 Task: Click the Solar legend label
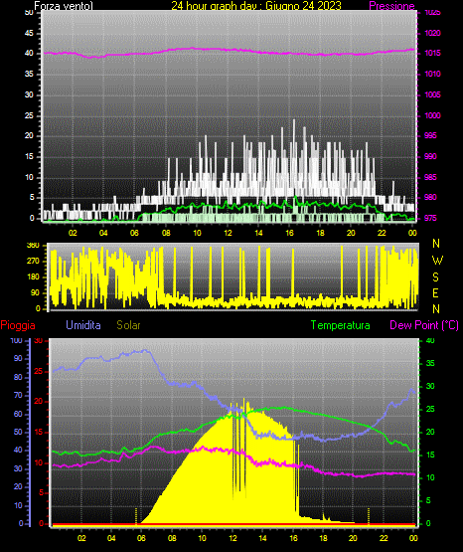click(x=129, y=325)
